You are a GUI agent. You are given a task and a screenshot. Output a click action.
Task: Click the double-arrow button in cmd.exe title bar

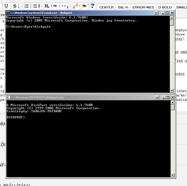point(156,13)
